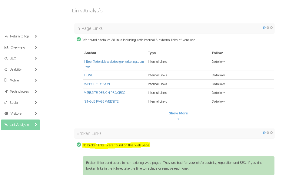
Task: Click the Return to top up-arrow icon
Action: [x=6, y=36]
